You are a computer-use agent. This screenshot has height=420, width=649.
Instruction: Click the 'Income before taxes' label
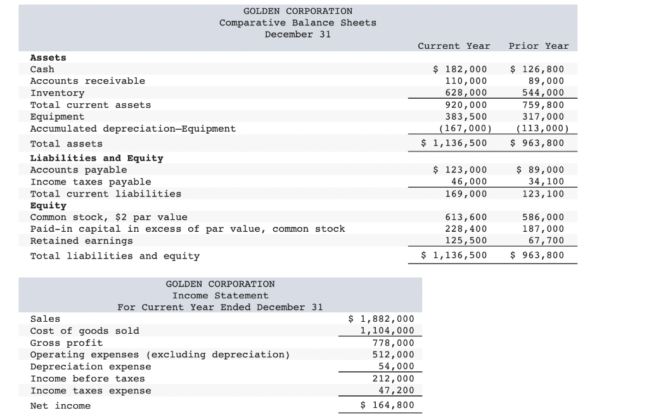pyautogui.click(x=87, y=379)
